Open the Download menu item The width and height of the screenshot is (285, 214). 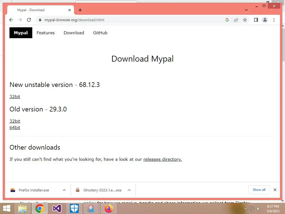click(74, 33)
